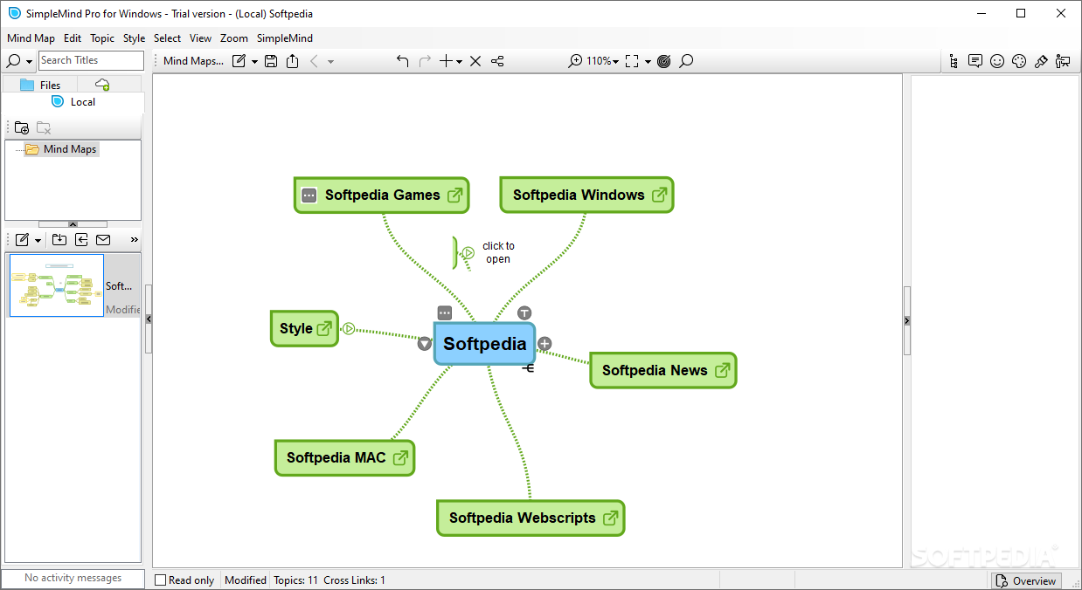Viewport: 1082px width, 590px height.
Task: Click the add topic plus icon
Action: point(447,61)
